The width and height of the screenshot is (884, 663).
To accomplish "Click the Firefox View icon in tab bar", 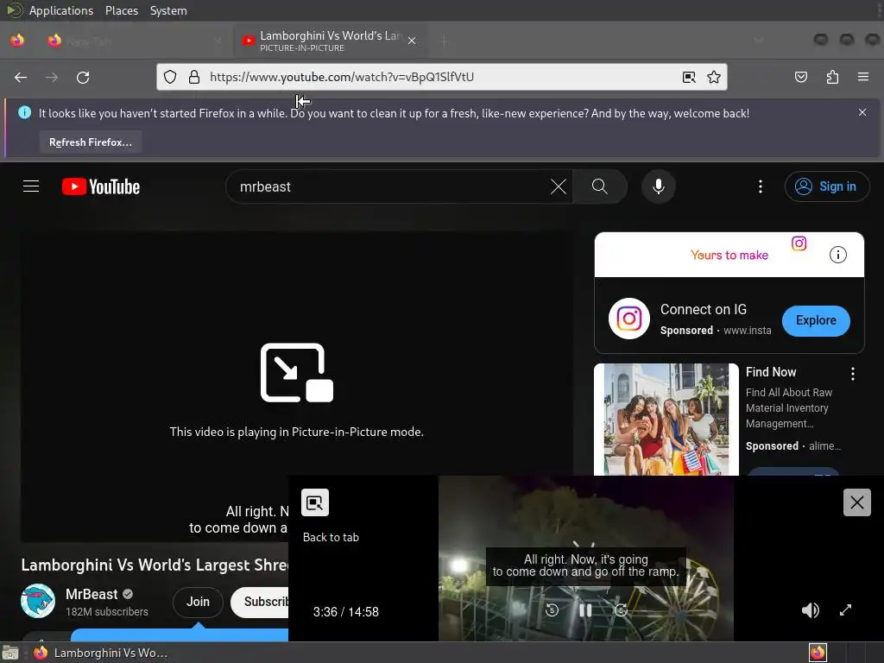I will [17, 41].
